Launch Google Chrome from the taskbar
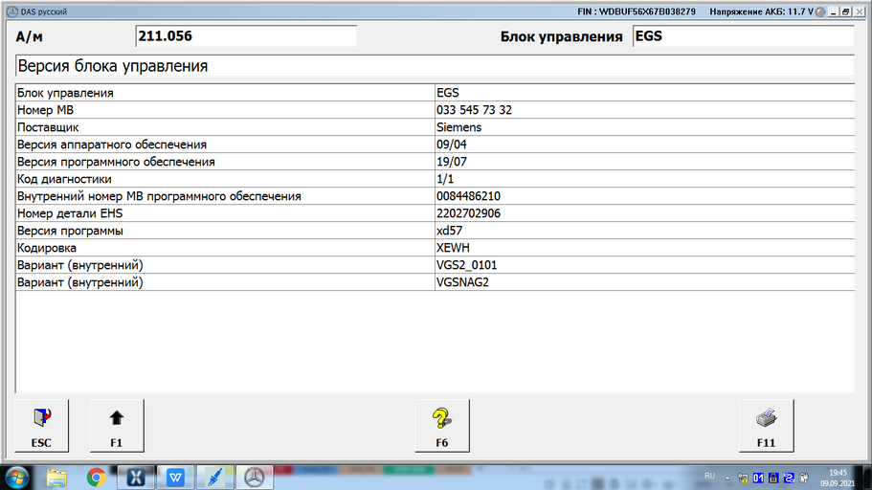872x490 pixels. [x=97, y=478]
